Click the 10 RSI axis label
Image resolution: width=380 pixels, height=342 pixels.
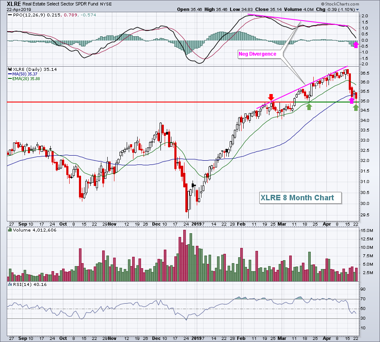coord(363,328)
